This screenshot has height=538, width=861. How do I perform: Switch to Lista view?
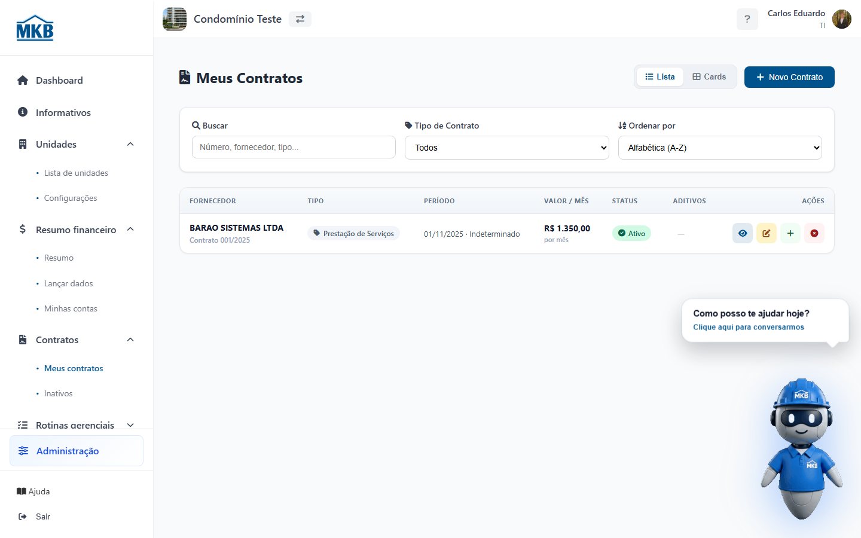click(x=660, y=77)
